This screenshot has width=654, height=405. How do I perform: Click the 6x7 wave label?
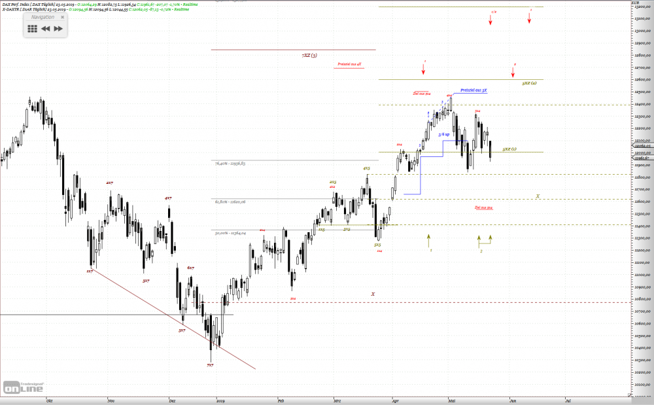coord(190,268)
